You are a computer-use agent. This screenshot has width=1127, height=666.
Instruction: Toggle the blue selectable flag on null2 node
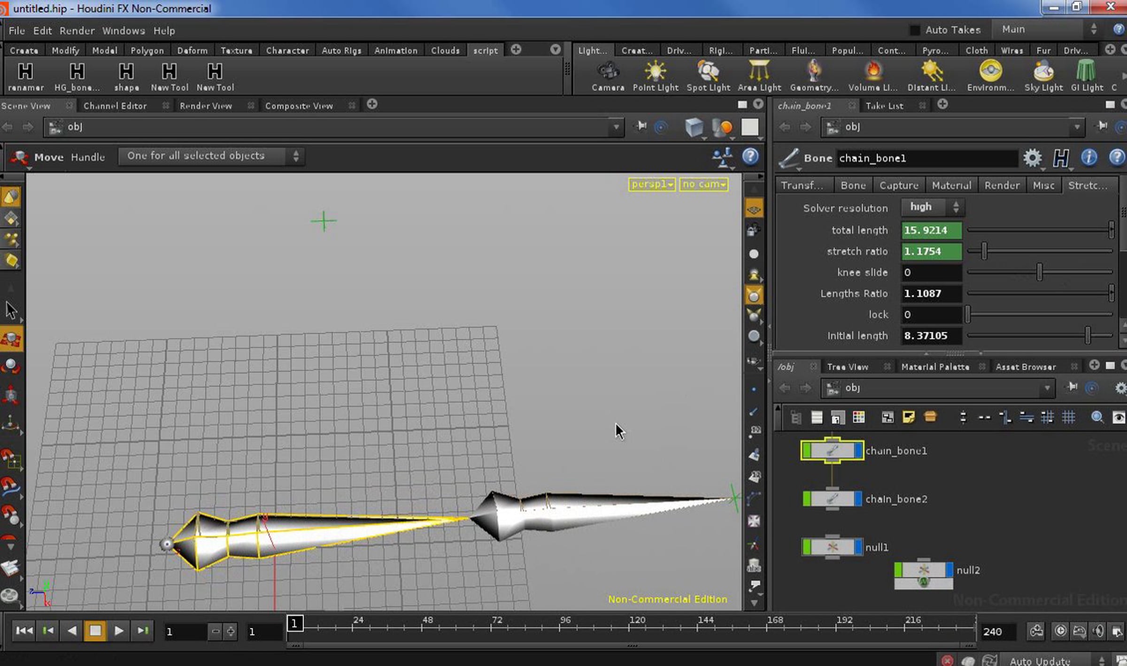[x=949, y=570]
